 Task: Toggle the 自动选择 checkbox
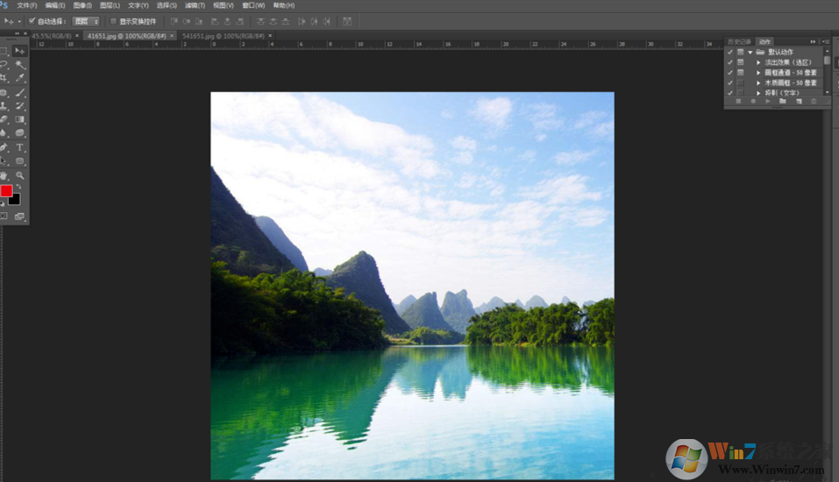click(x=32, y=21)
